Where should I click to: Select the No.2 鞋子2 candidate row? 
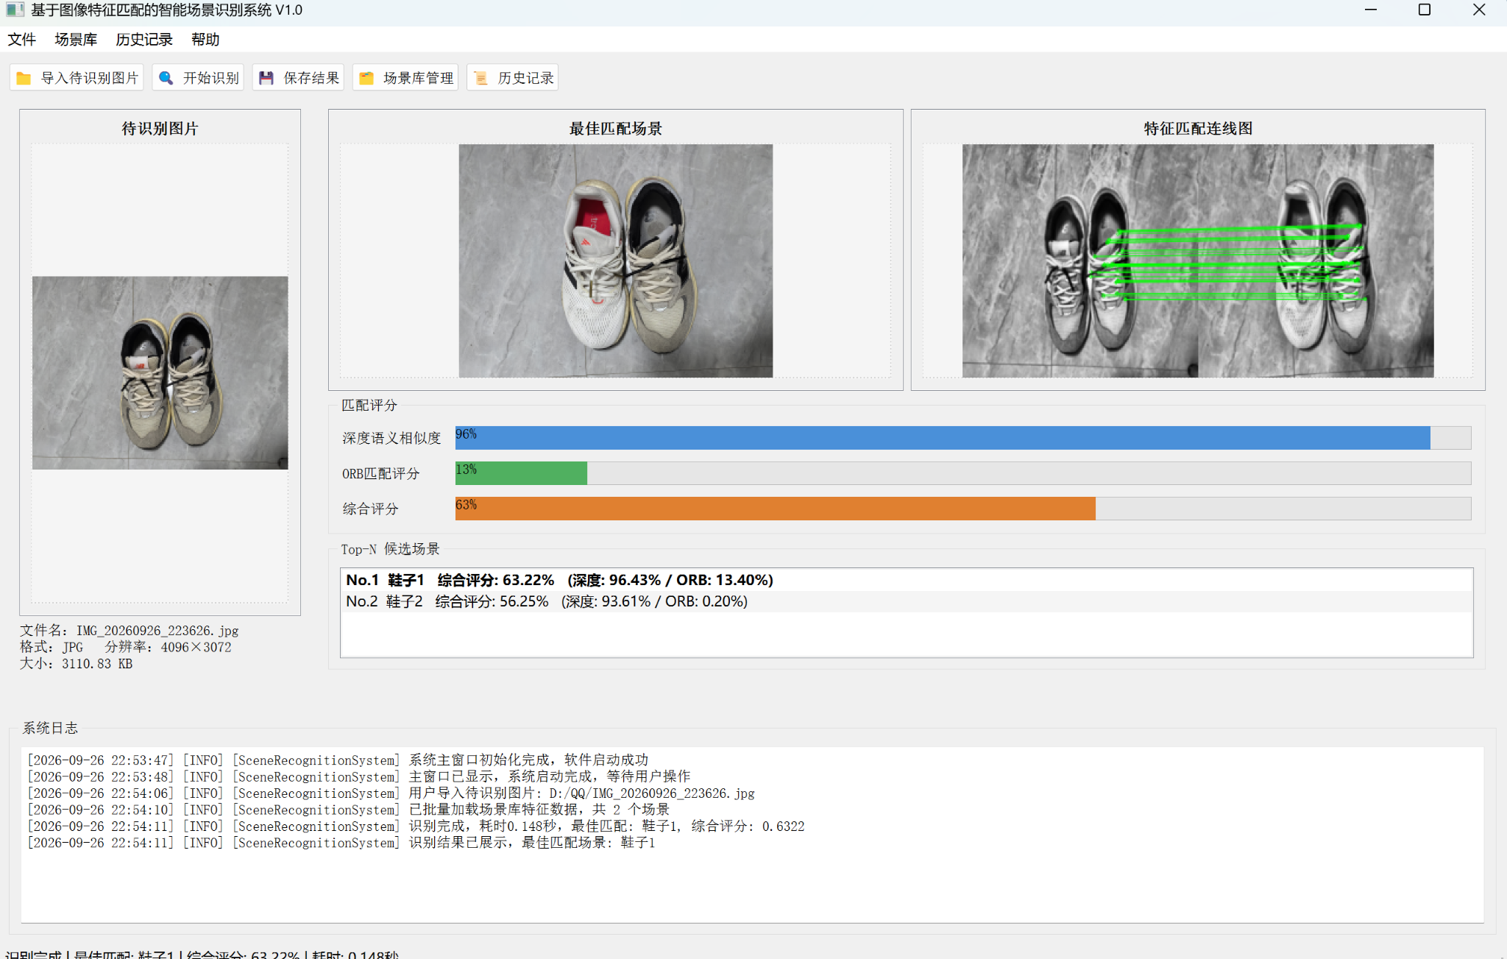pos(907,601)
